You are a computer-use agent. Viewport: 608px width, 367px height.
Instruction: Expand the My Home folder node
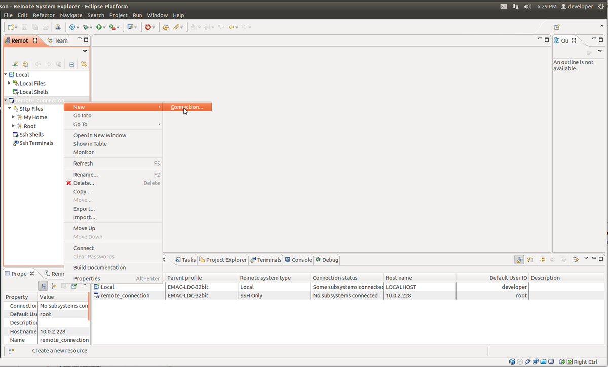14,117
